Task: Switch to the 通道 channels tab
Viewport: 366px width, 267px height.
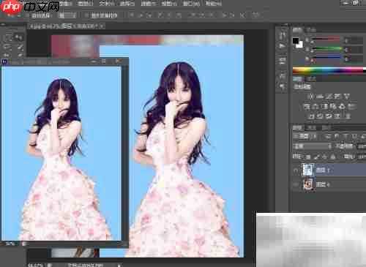Action: click(x=312, y=127)
